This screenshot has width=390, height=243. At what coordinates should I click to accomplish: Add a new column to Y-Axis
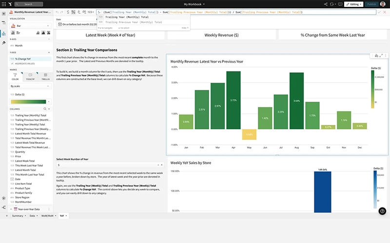click(x=49, y=52)
